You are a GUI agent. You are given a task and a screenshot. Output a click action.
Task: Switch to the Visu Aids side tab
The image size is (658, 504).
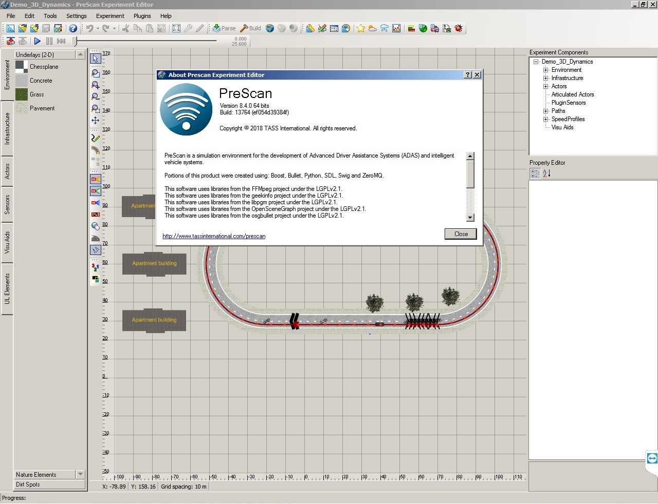pyautogui.click(x=7, y=242)
